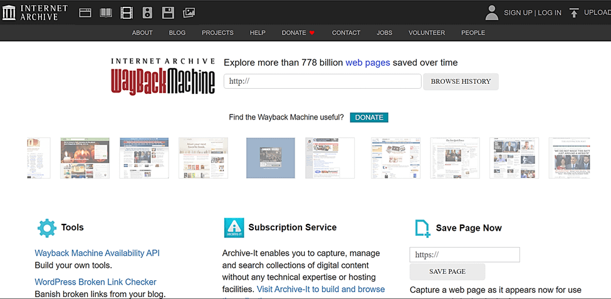Click the upload arrow icon
This screenshot has width=611, height=299.
573,13
